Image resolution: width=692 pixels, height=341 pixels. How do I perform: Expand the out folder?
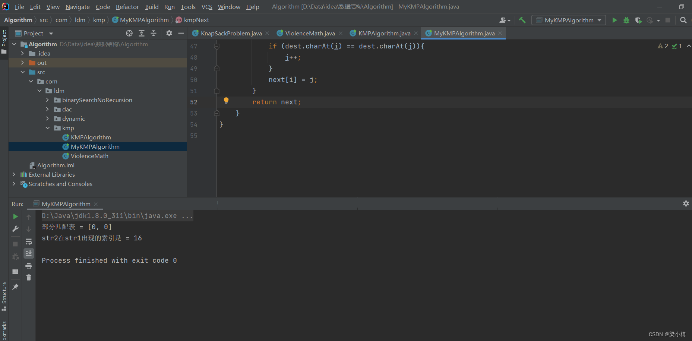pyautogui.click(x=22, y=63)
